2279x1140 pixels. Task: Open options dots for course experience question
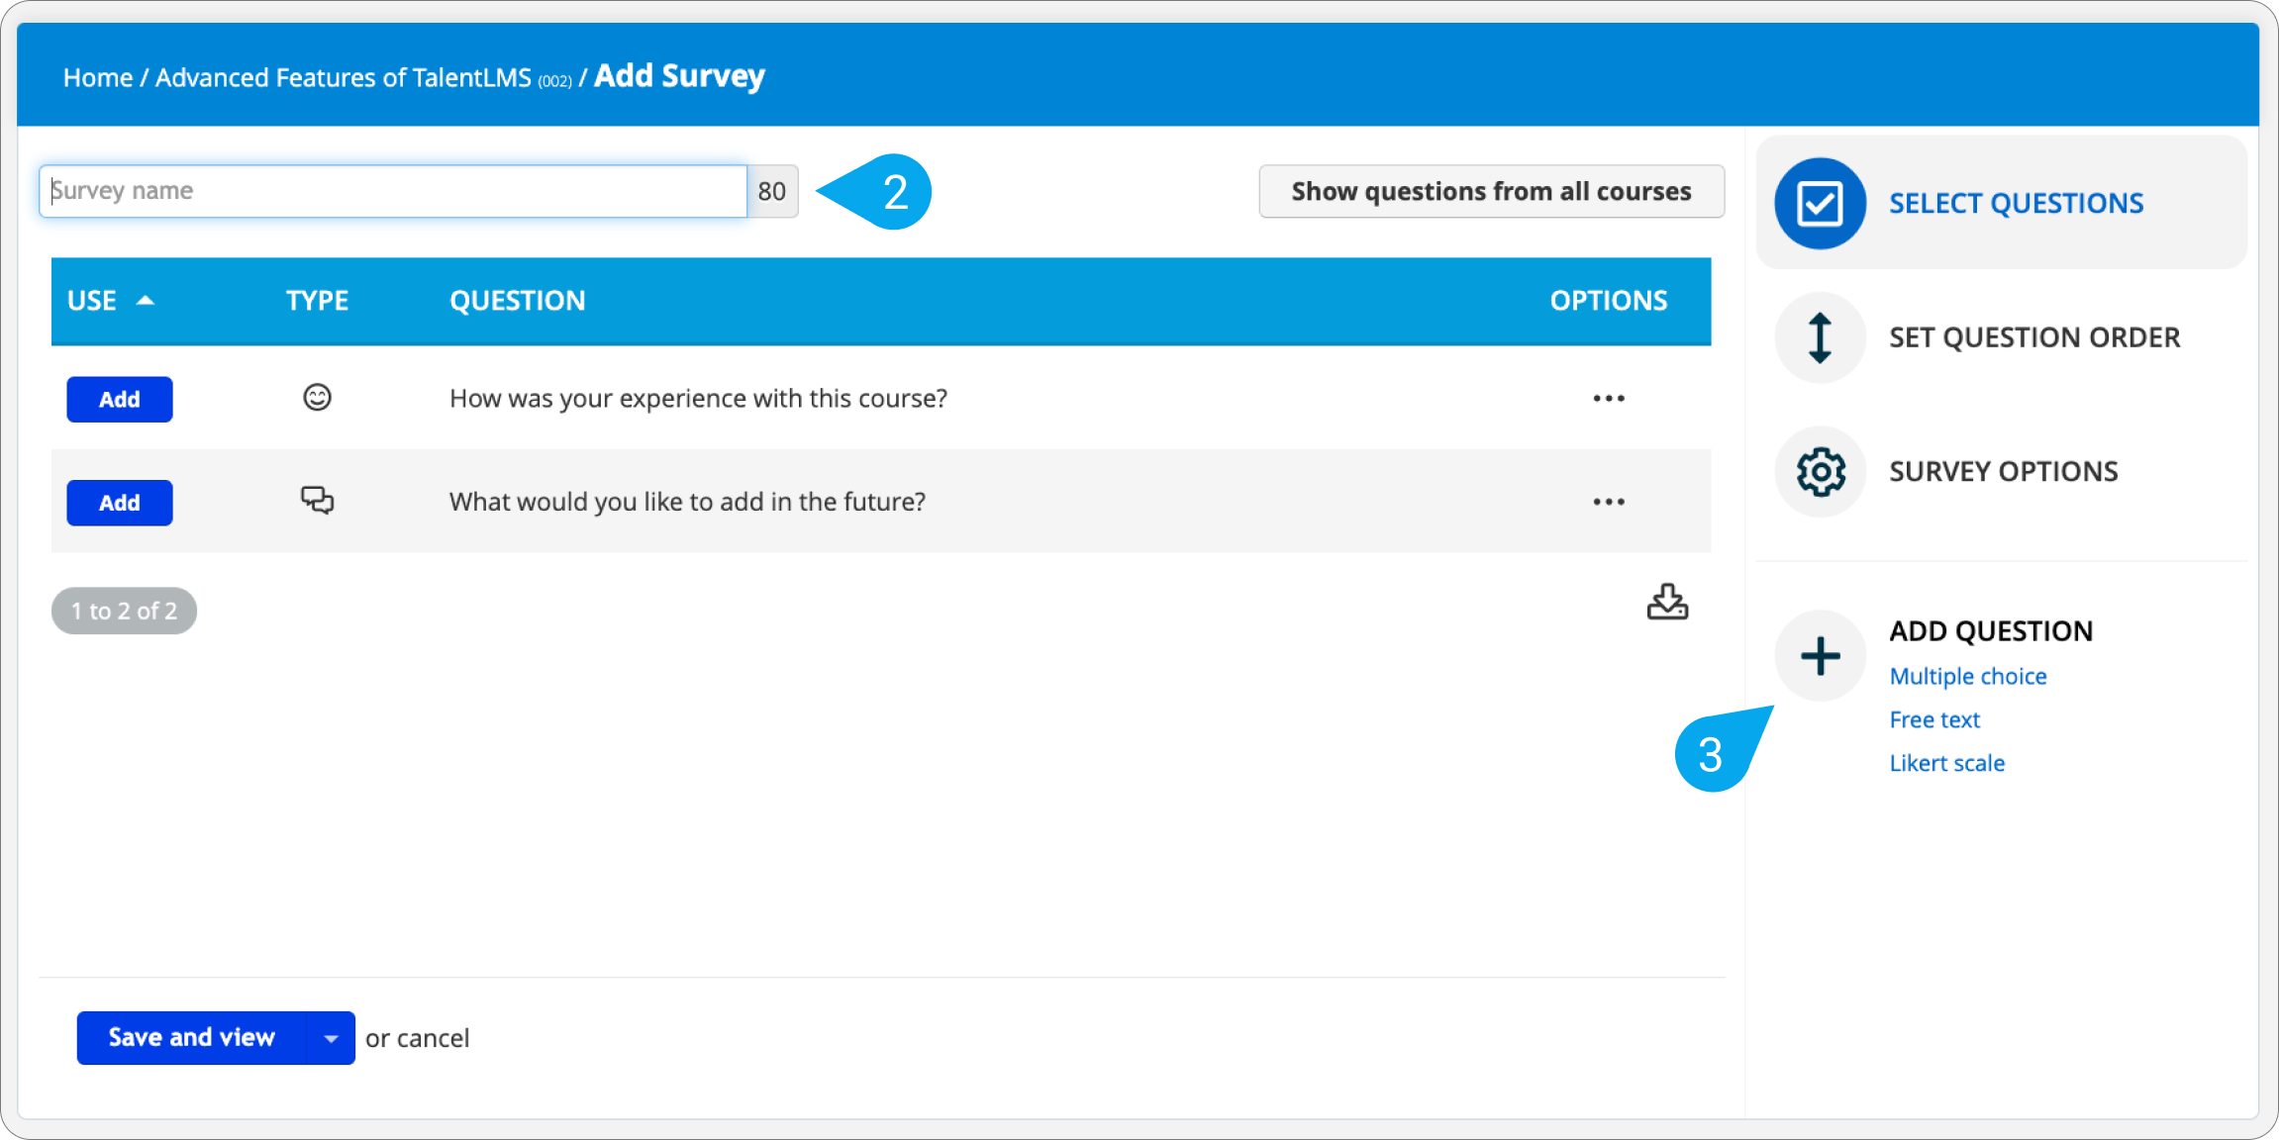point(1609,399)
